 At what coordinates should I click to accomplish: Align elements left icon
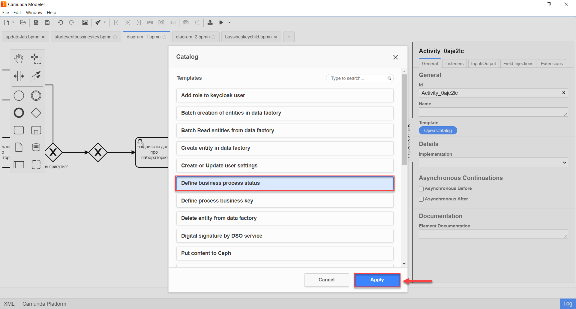(x=116, y=22)
